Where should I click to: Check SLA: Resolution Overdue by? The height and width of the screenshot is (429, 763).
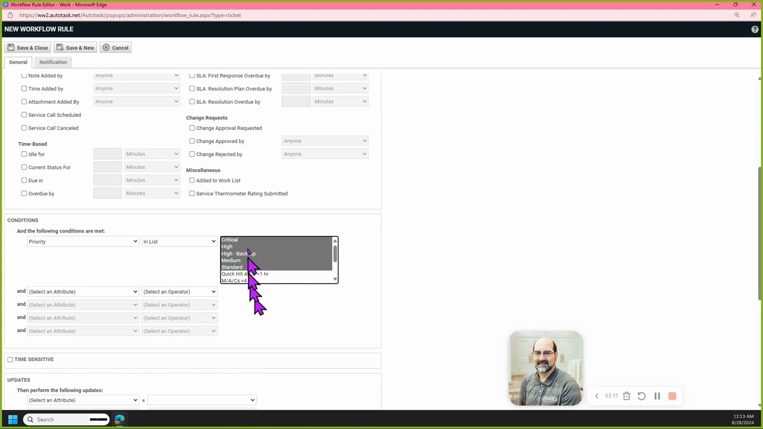tap(192, 102)
